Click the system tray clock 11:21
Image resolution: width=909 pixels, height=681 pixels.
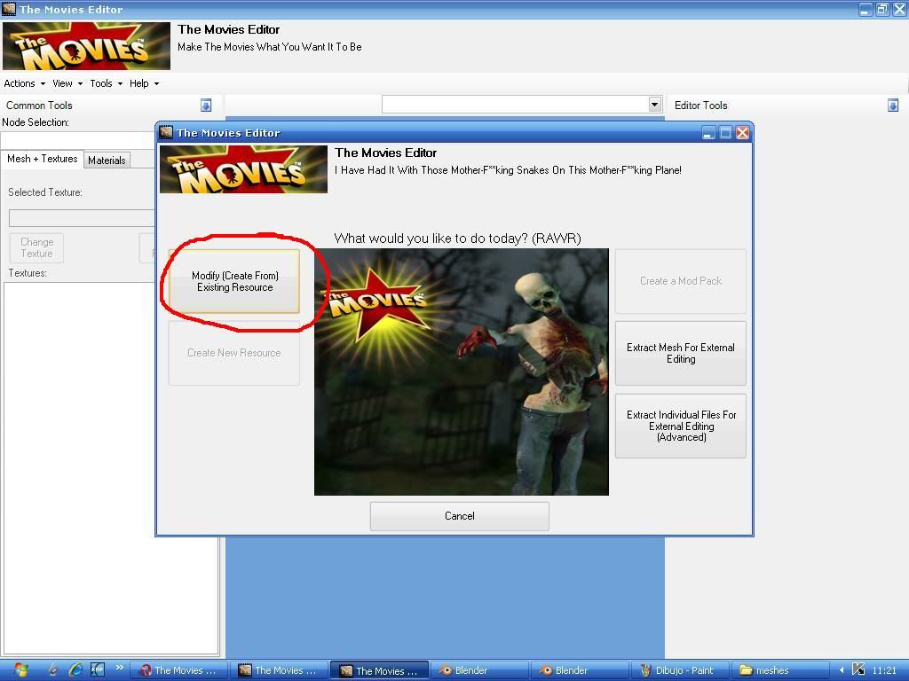tap(884, 670)
